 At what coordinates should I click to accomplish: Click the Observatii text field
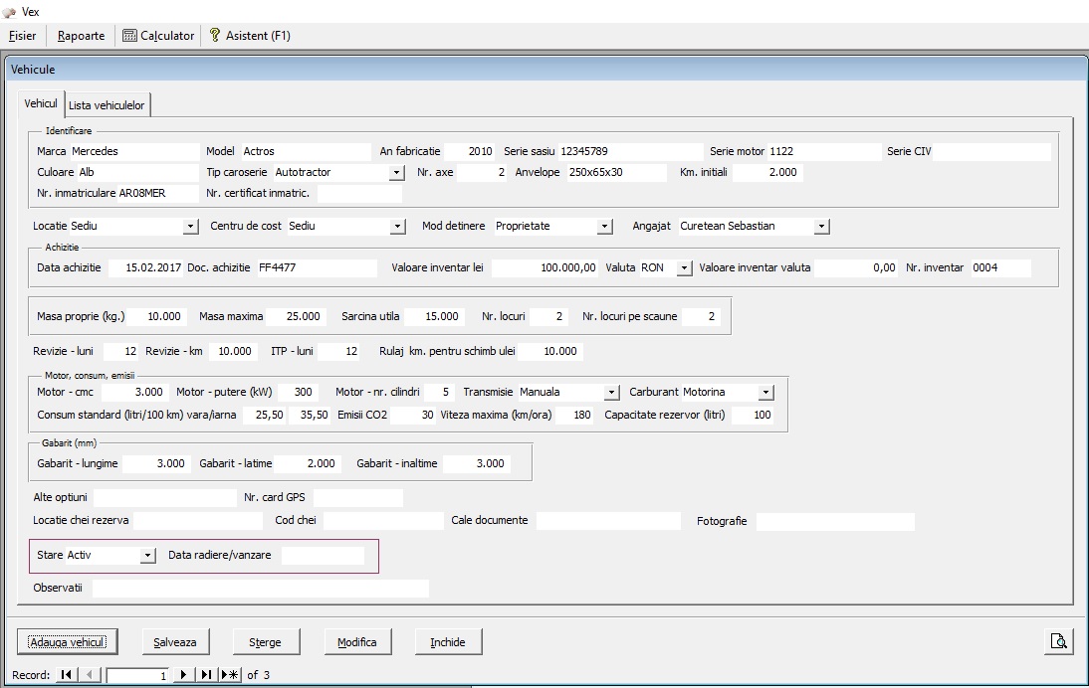pos(261,589)
